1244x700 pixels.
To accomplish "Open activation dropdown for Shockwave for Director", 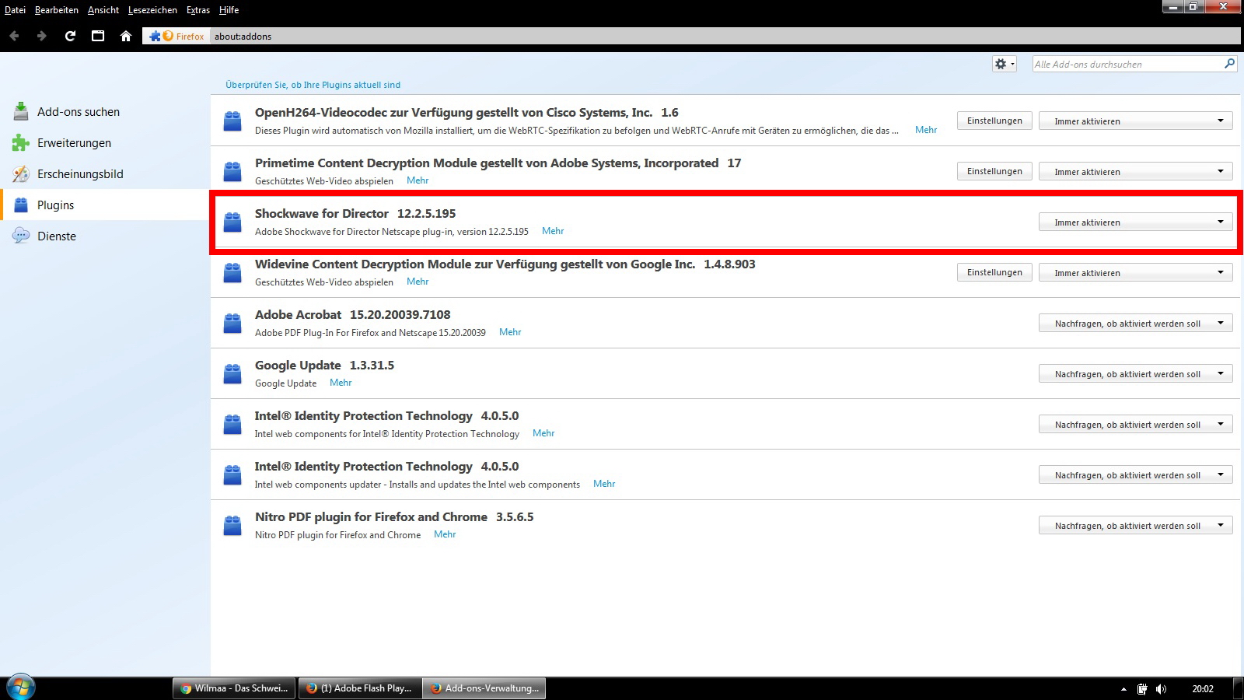I will (1135, 222).
